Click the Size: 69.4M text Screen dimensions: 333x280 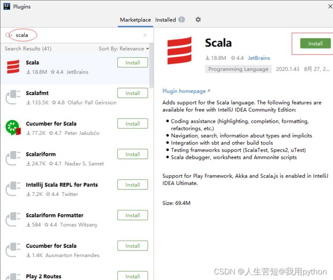tap(176, 203)
